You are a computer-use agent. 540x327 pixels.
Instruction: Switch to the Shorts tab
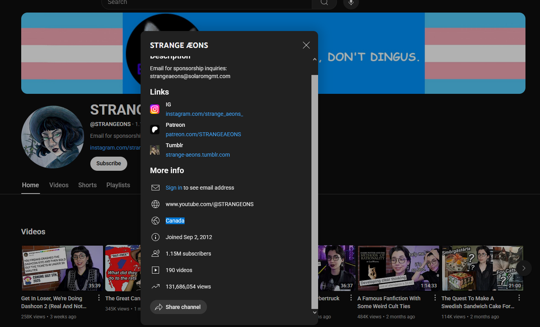point(87,185)
